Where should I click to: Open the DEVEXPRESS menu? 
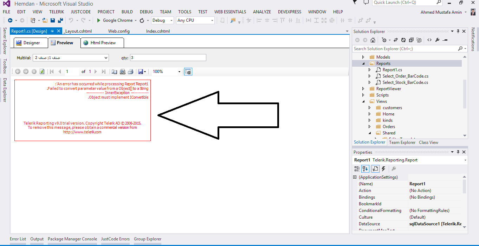coord(290,12)
